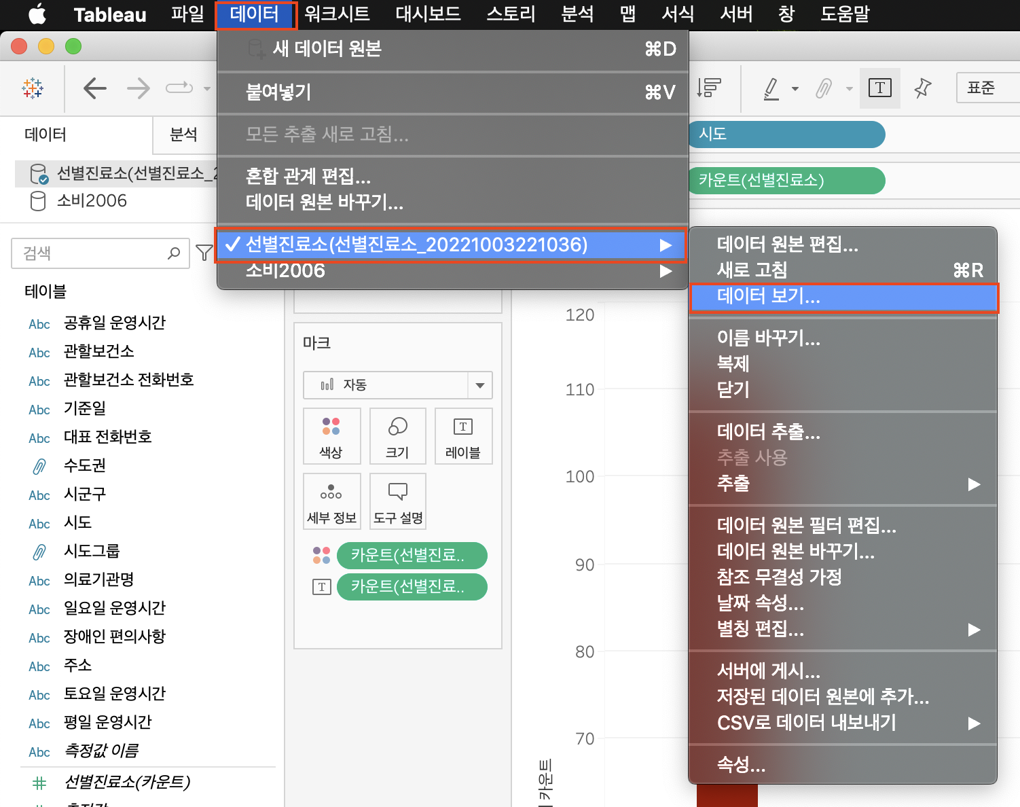The height and width of the screenshot is (807, 1020).
Task: Open the 워크시트 menu
Action: click(337, 14)
